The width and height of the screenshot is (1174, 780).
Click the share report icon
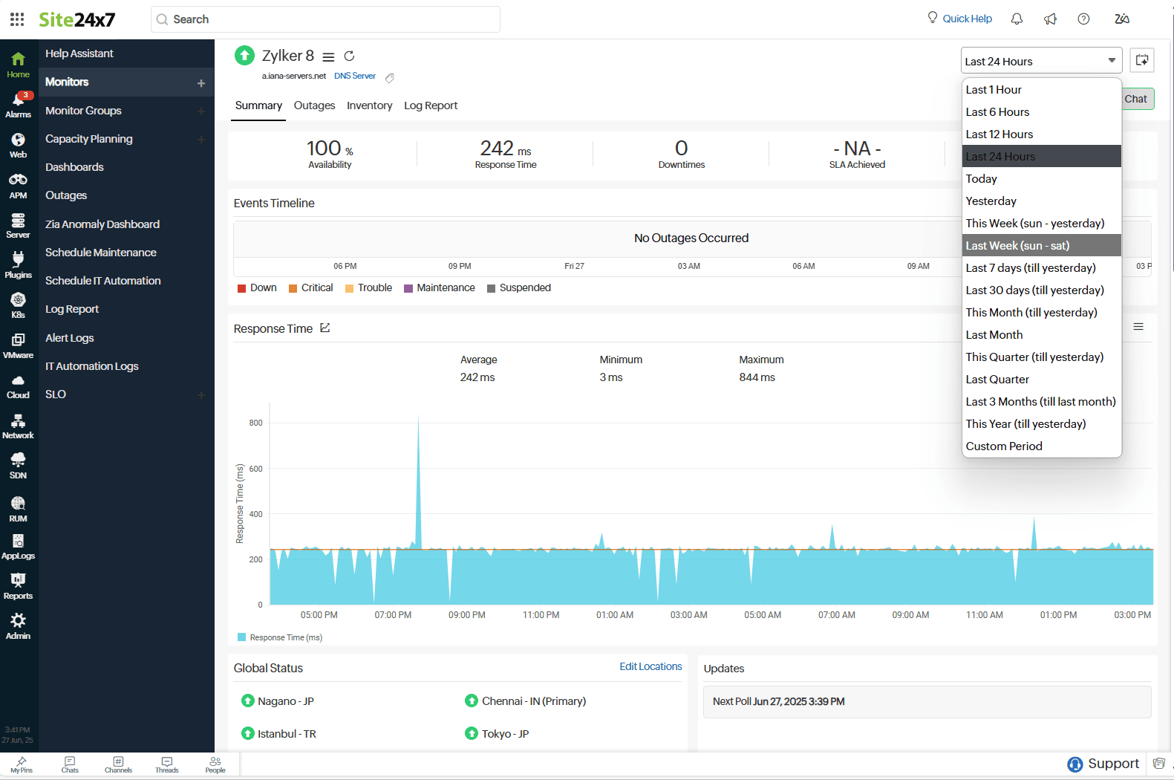click(x=1142, y=60)
